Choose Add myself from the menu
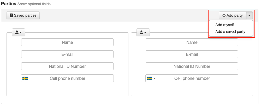Image resolution: width=261 pixels, height=108 pixels. 224,25
